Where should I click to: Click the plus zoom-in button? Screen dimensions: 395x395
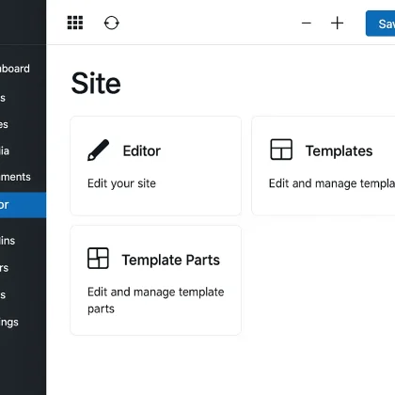pyautogui.click(x=337, y=24)
